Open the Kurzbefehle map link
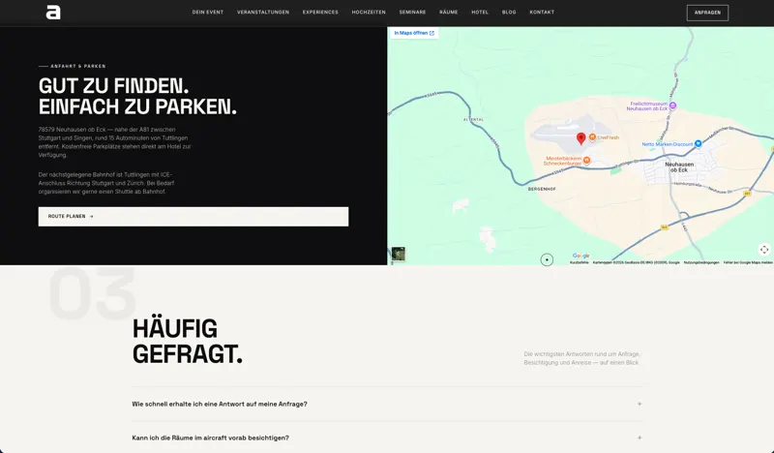 click(x=579, y=263)
